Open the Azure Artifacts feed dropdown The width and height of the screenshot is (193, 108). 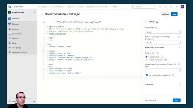[163, 70]
